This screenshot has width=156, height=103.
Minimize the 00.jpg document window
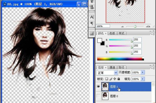click(79, 4)
